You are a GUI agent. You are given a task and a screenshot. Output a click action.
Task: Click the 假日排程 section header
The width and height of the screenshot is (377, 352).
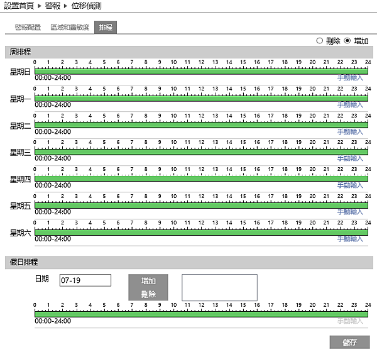(x=189, y=262)
